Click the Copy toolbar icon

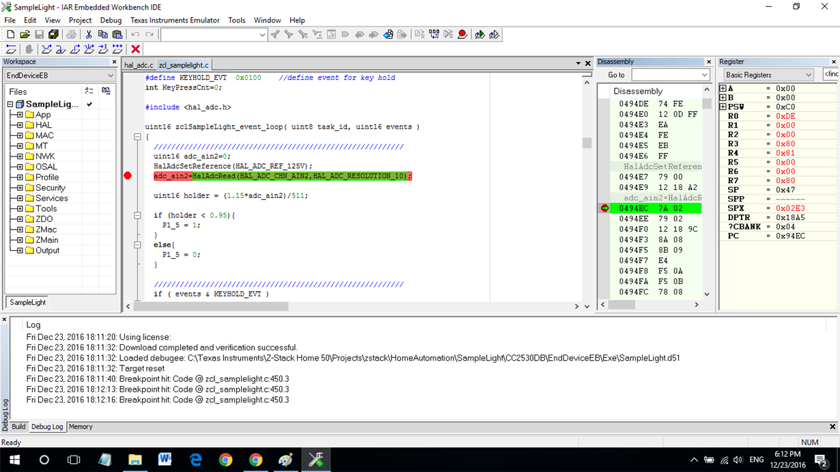pos(102,34)
